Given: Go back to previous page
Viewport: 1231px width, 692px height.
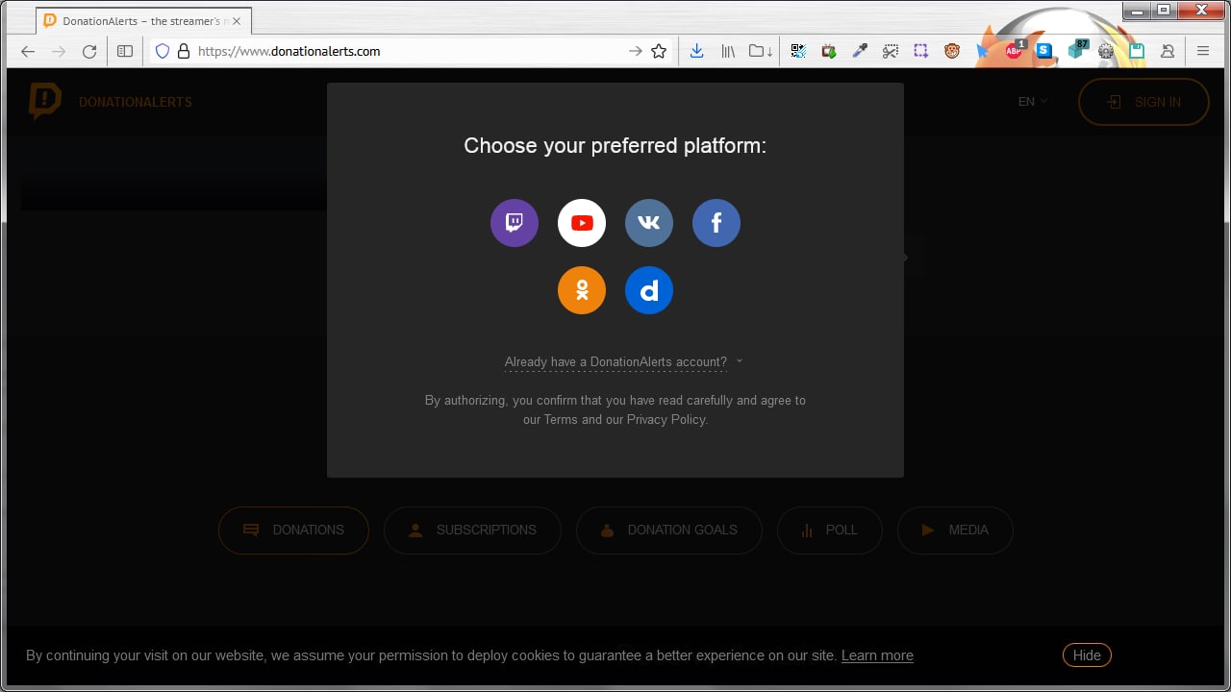Looking at the screenshot, I should (28, 52).
